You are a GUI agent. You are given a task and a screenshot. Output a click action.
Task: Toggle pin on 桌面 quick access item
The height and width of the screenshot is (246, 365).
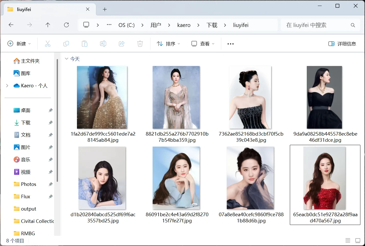pyautogui.click(x=51, y=110)
